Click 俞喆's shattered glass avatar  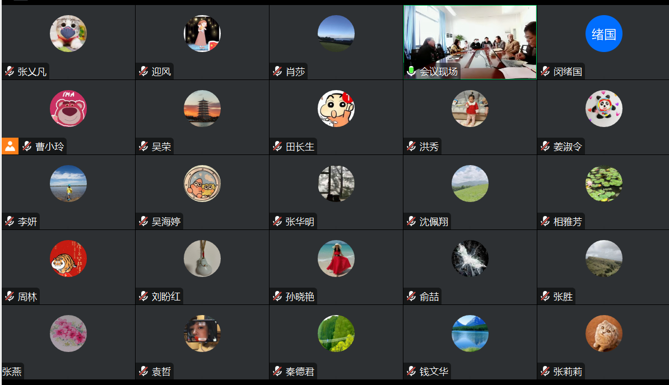coord(470,259)
